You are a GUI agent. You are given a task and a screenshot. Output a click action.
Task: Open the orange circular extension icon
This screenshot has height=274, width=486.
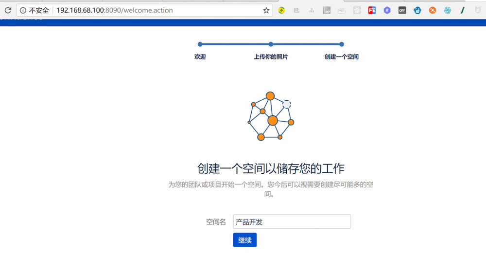pyautogui.click(x=433, y=10)
